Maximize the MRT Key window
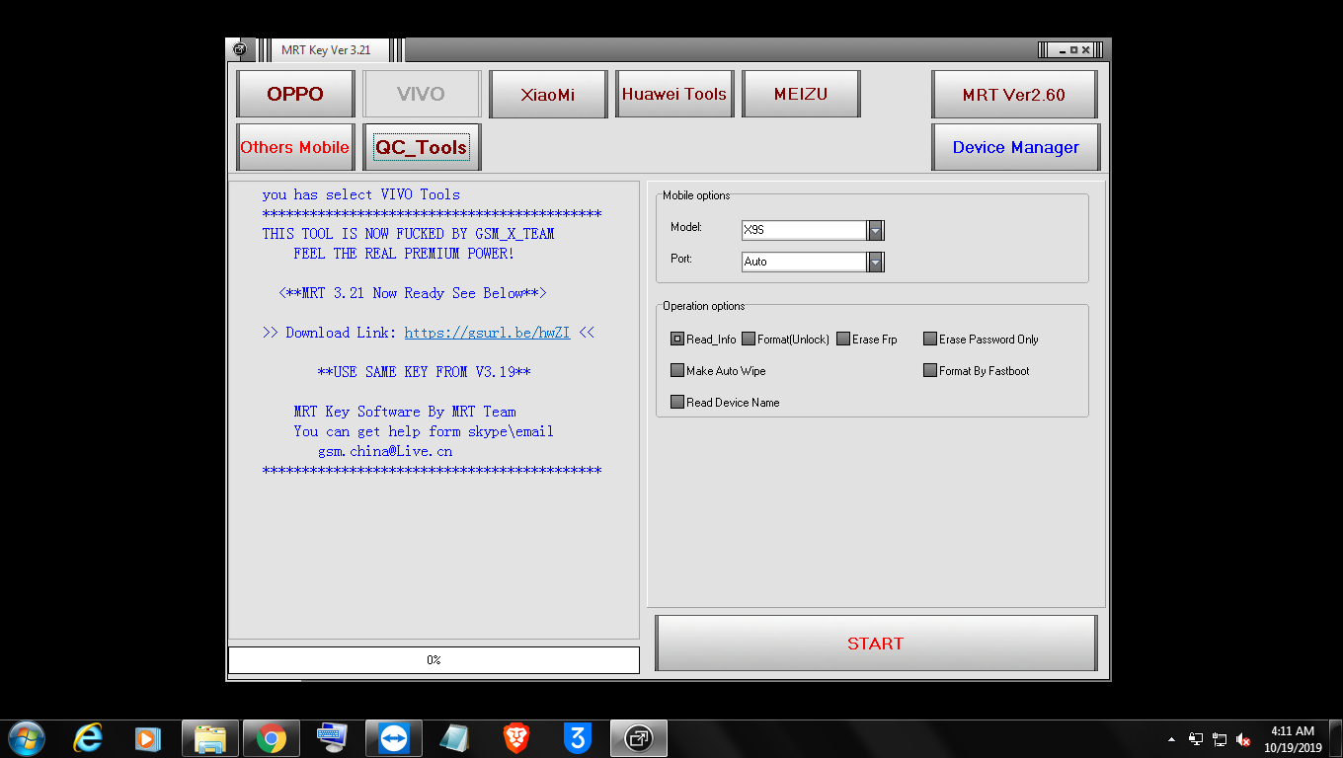The height and width of the screenshot is (758, 1343). pyautogui.click(x=1074, y=49)
